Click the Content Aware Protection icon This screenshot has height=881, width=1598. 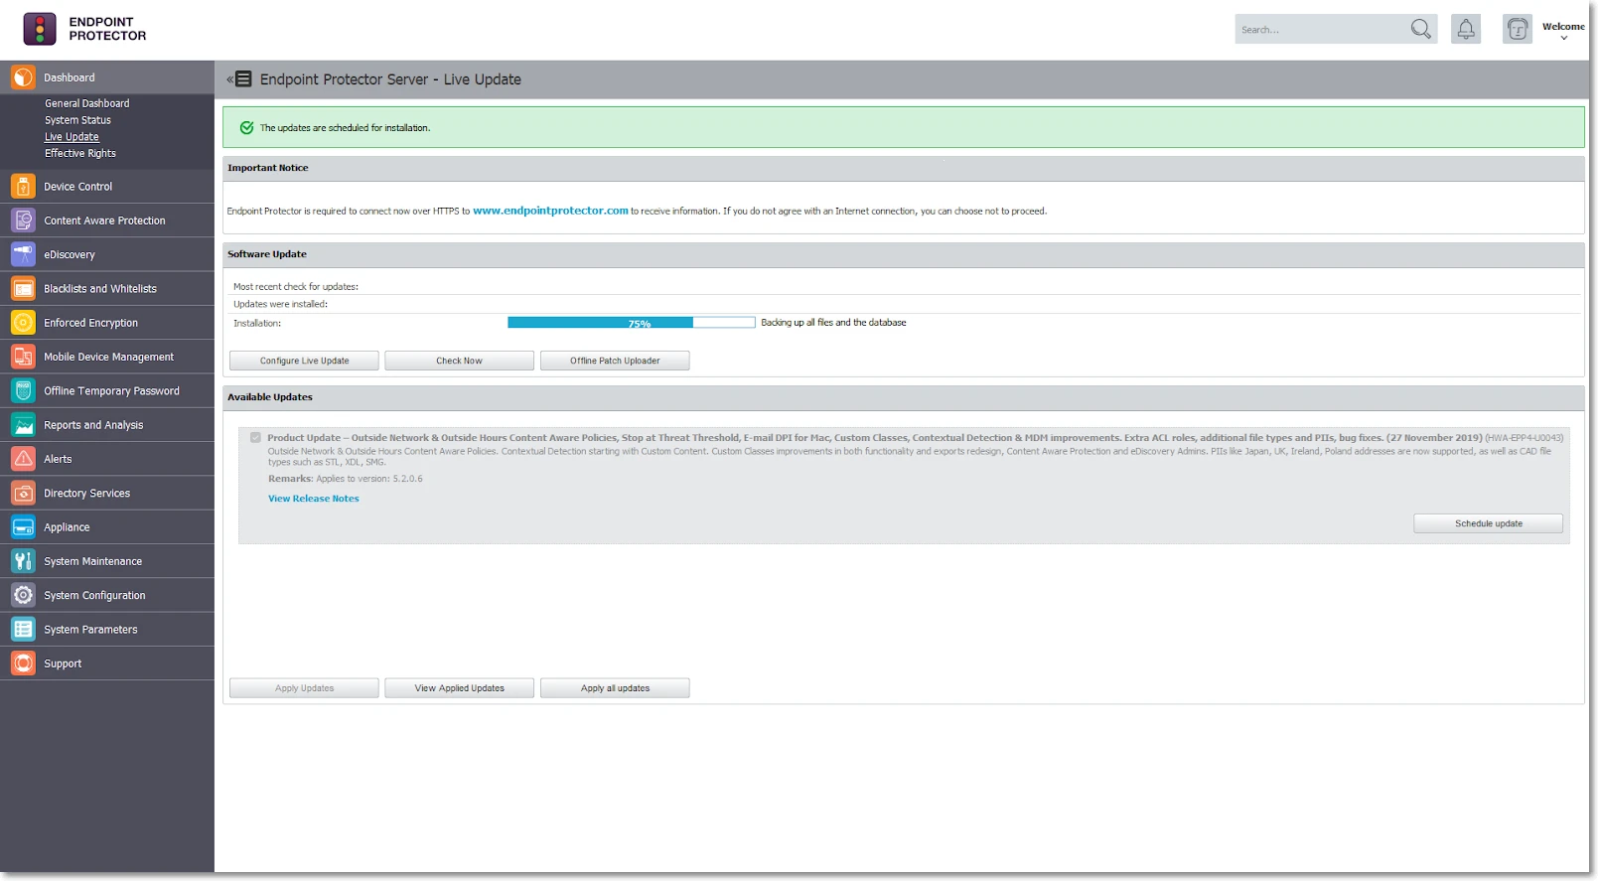coord(23,220)
